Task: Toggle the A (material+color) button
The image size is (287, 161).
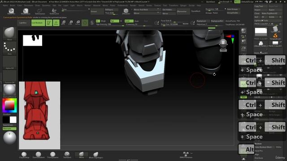Action: click(x=98, y=21)
